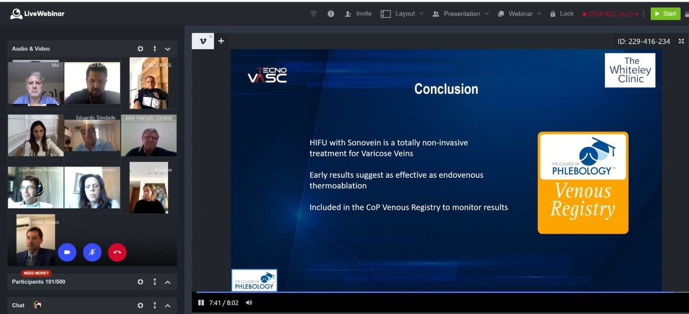Lock the webinar room
Image resolution: width=689 pixels, height=314 pixels.
(562, 14)
